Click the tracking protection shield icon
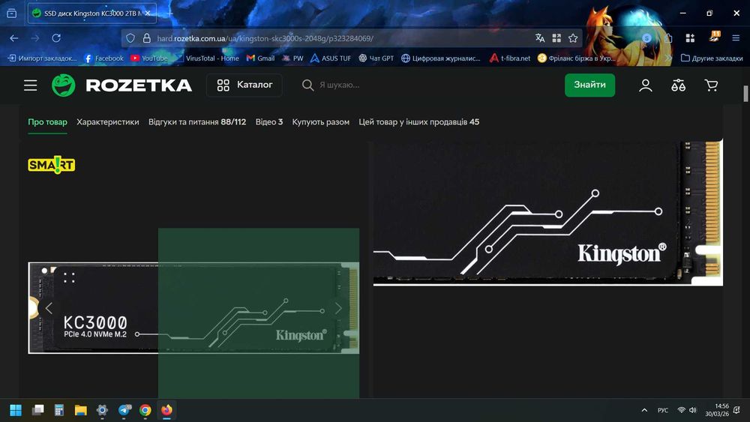The width and height of the screenshot is (750, 422). click(x=130, y=37)
